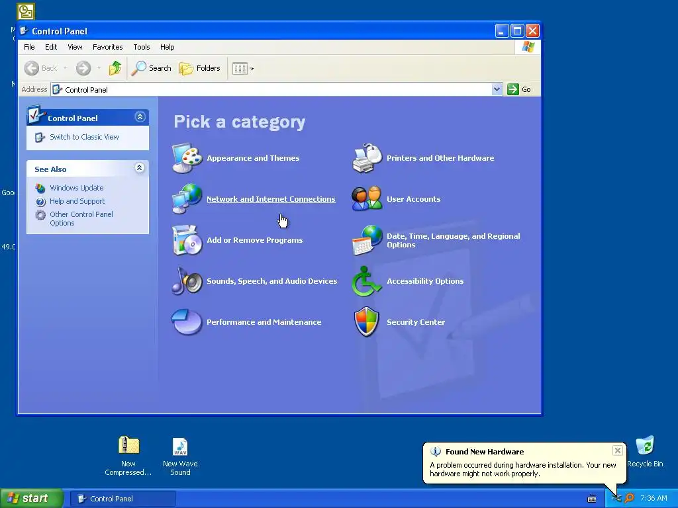Open the Printers and Other Hardware printer icon
This screenshot has height=508, width=678.
(x=367, y=158)
